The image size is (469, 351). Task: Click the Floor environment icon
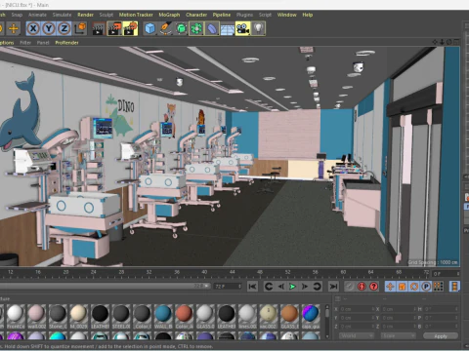point(228,28)
